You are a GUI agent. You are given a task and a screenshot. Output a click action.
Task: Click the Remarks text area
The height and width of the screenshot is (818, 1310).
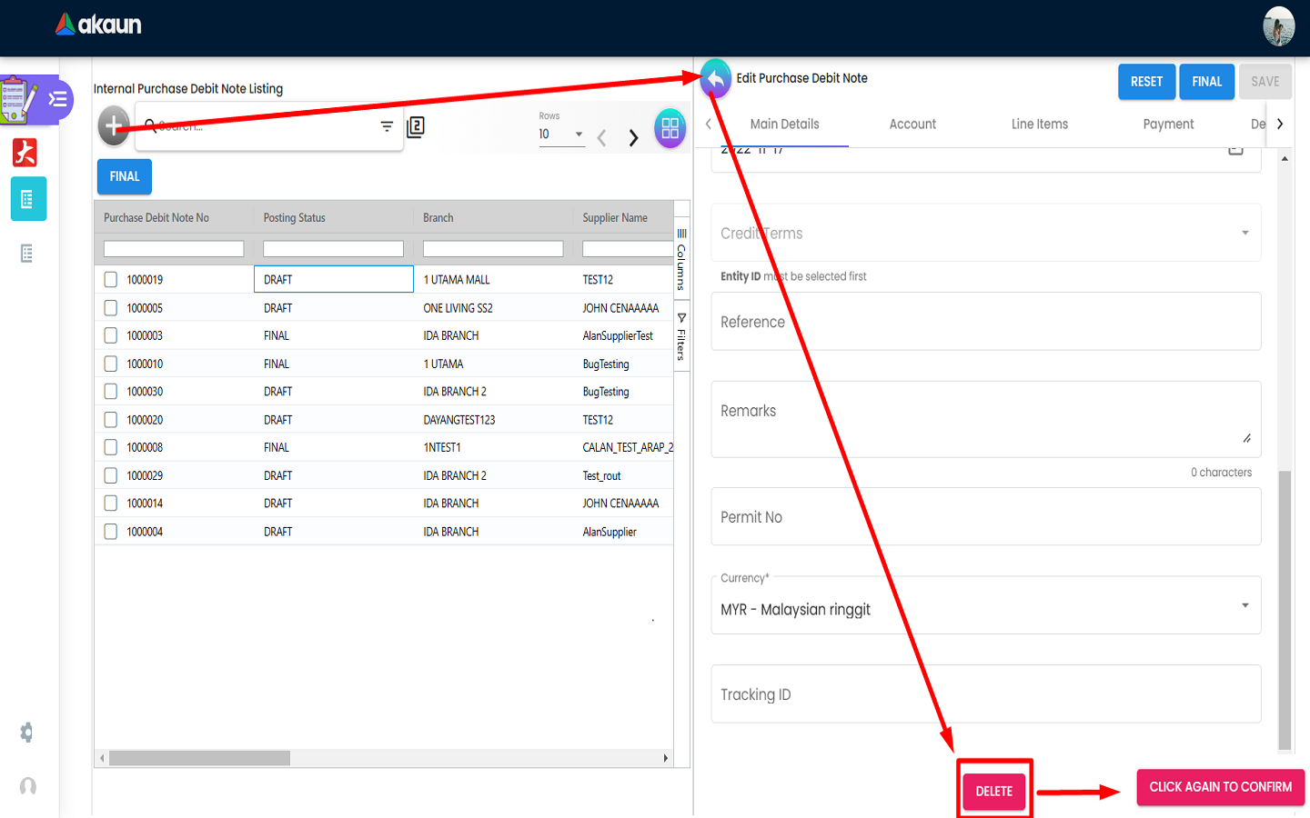(986, 419)
